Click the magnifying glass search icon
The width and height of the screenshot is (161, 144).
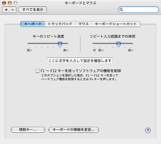click(x=121, y=10)
